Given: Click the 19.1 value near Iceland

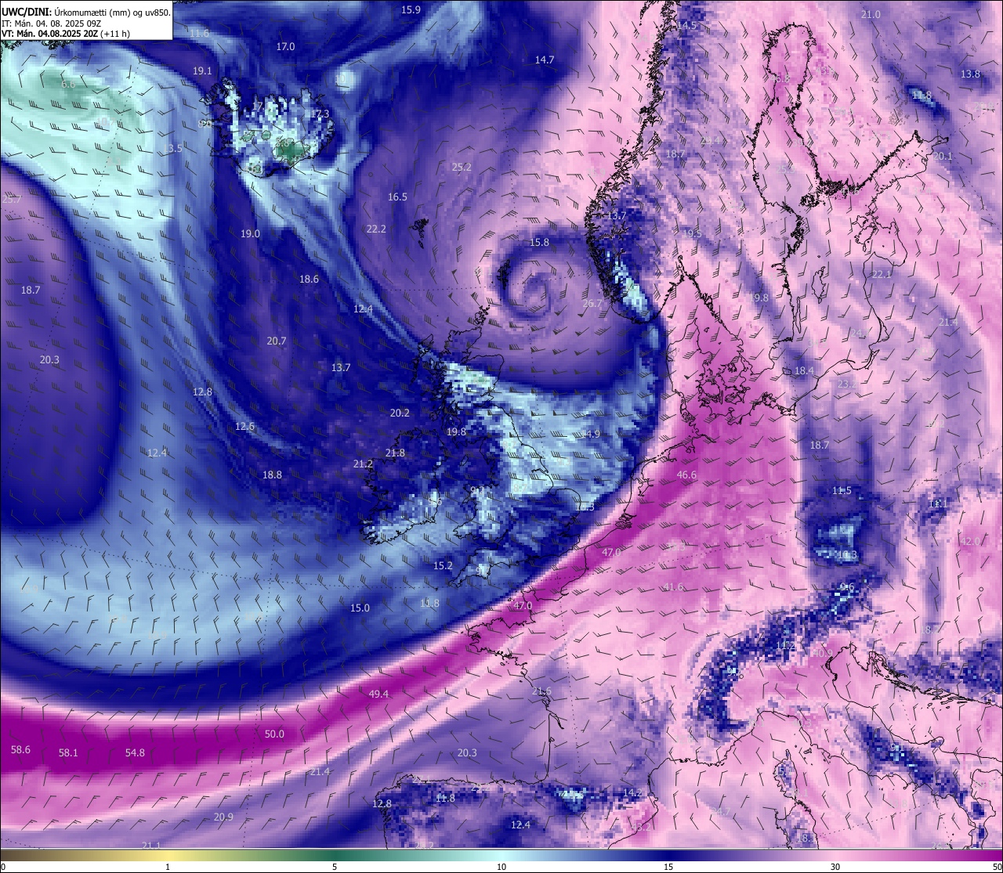Looking at the screenshot, I should (202, 70).
